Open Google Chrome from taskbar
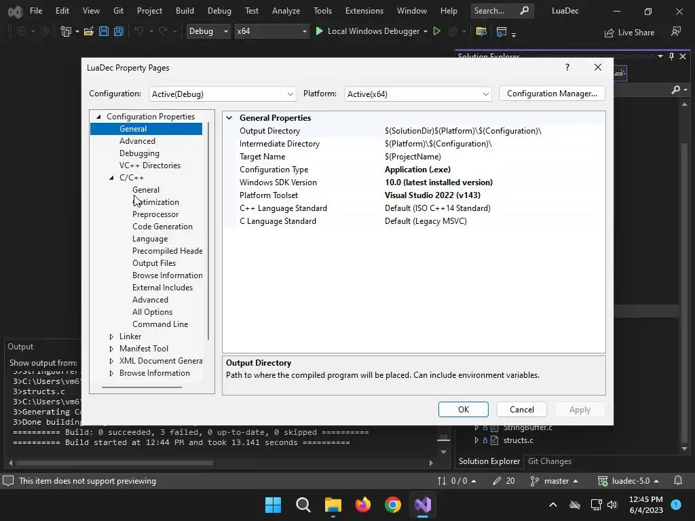 393,505
